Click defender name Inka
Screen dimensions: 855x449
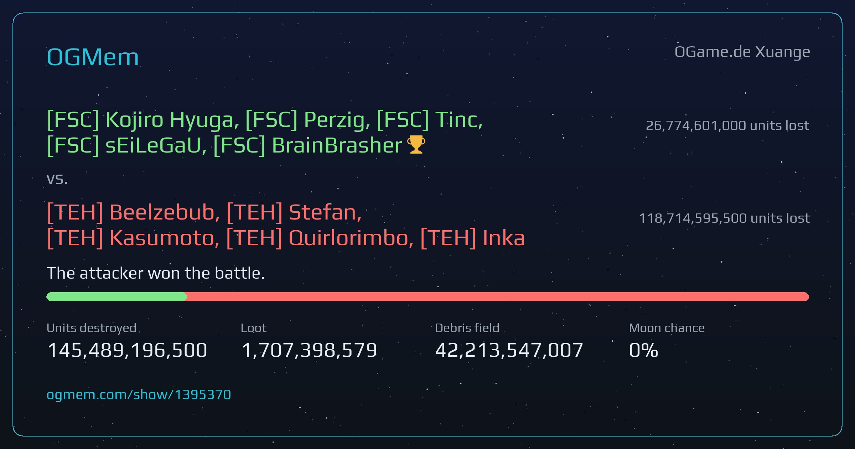coord(504,238)
